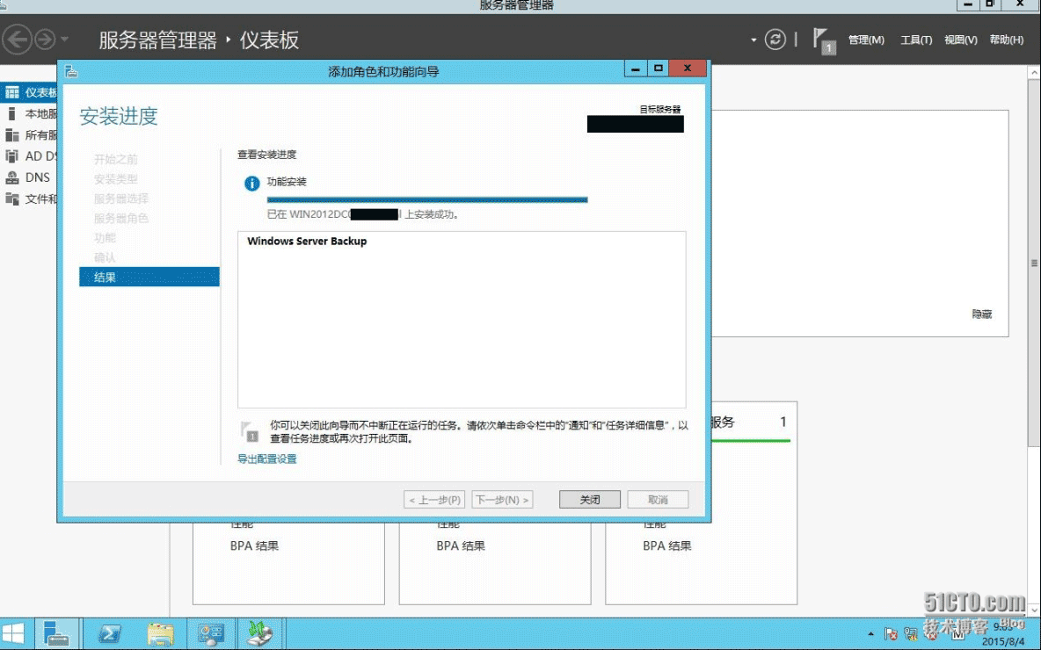Click the 本地服务器 sidebar icon

11,114
